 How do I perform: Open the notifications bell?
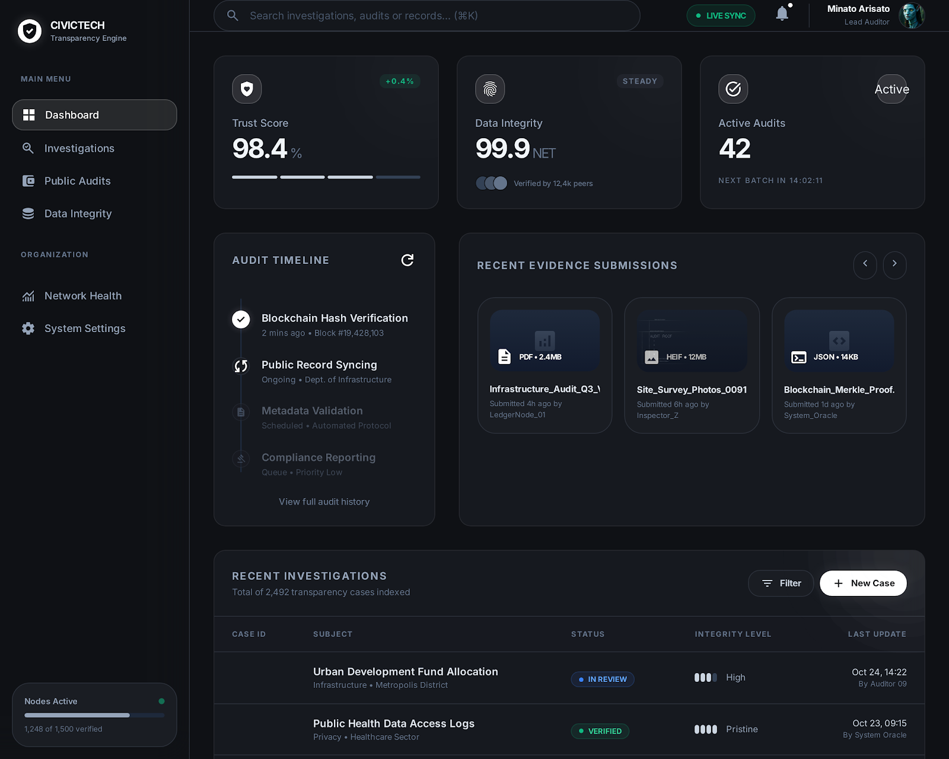782,14
